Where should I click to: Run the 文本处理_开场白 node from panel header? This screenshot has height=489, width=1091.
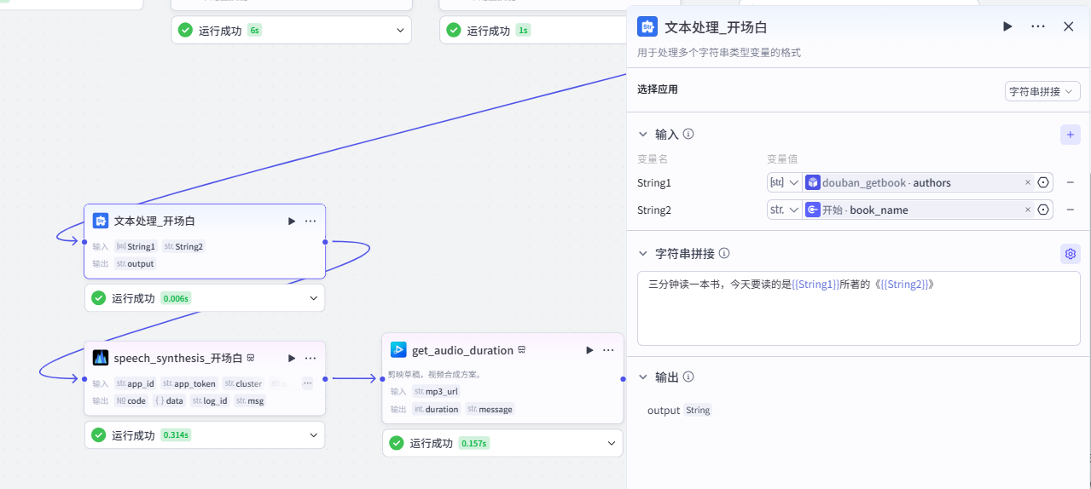click(1007, 26)
